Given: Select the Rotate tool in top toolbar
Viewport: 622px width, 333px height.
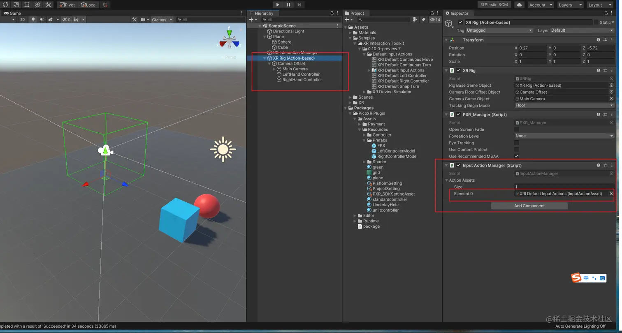Looking at the screenshot, I should (5, 5).
